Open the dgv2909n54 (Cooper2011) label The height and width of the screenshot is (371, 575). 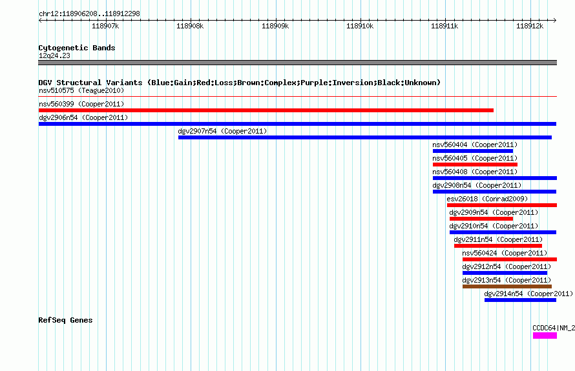point(494,212)
